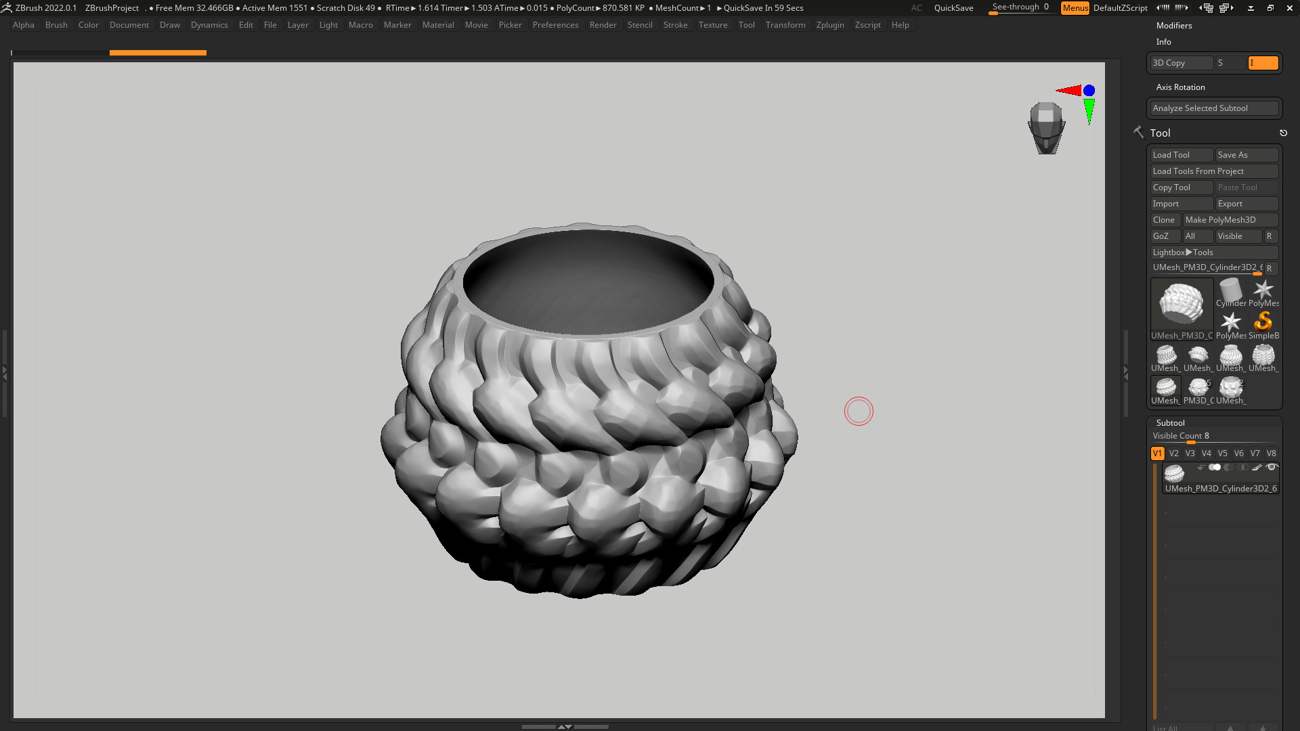Click the subtool move down arrow
Viewport: 1300px width, 731px height.
coord(1263,728)
